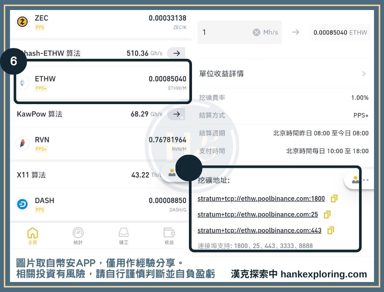Clear the hashrate input with X icon
Viewport: 384px width, 292px height.
coord(257,32)
